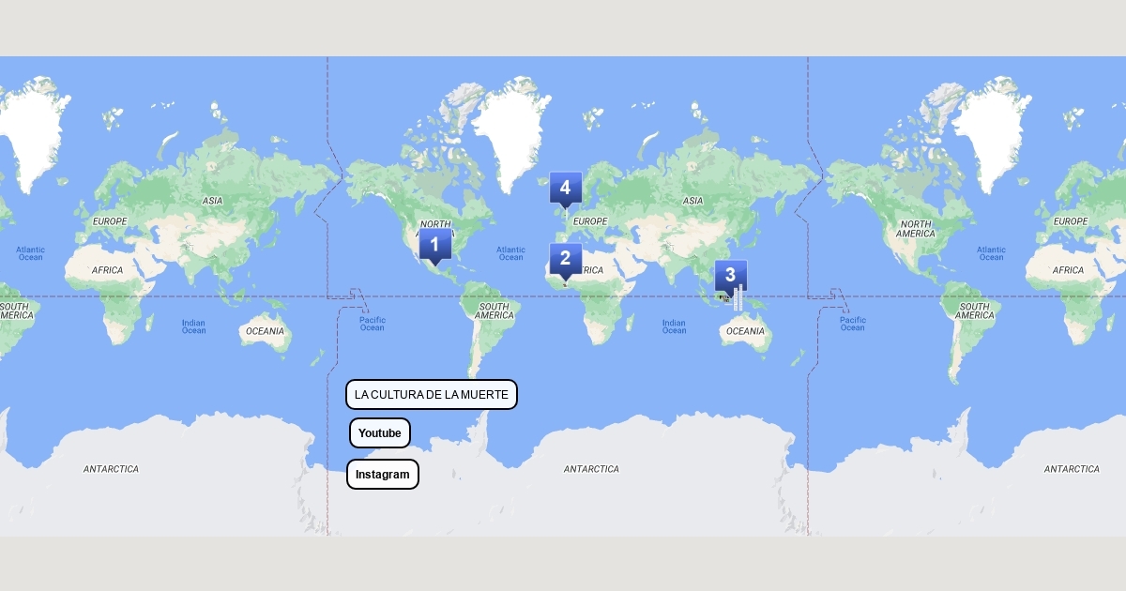Click the white bars icon beside marker 3

point(738,298)
